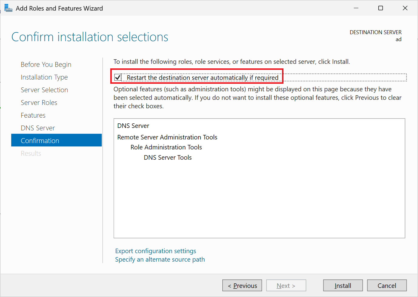The image size is (418, 297).
Task: Click the destination server label 'ad'
Action: coord(398,39)
